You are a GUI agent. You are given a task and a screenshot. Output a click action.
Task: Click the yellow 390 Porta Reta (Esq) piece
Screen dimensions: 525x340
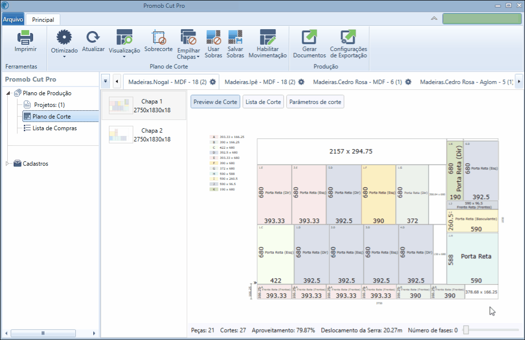tap(378, 194)
